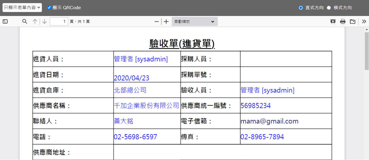
Task: Click the 傳真 label
Action: 190,137
